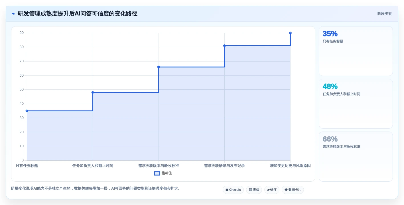Click the y-axis tick label 90

coord(22,33)
